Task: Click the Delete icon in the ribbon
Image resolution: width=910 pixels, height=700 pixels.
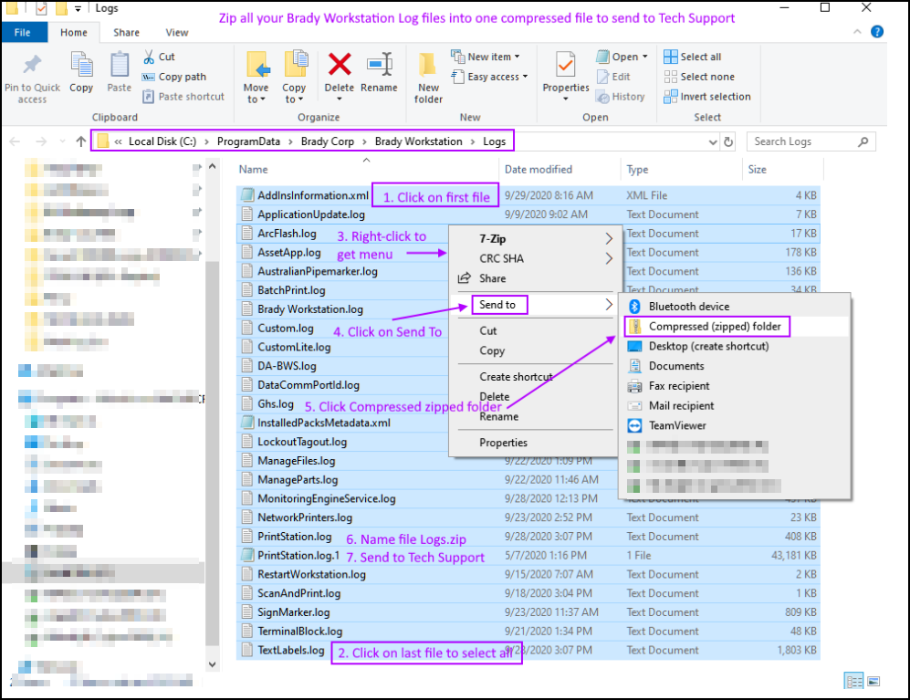Action: tap(340, 67)
